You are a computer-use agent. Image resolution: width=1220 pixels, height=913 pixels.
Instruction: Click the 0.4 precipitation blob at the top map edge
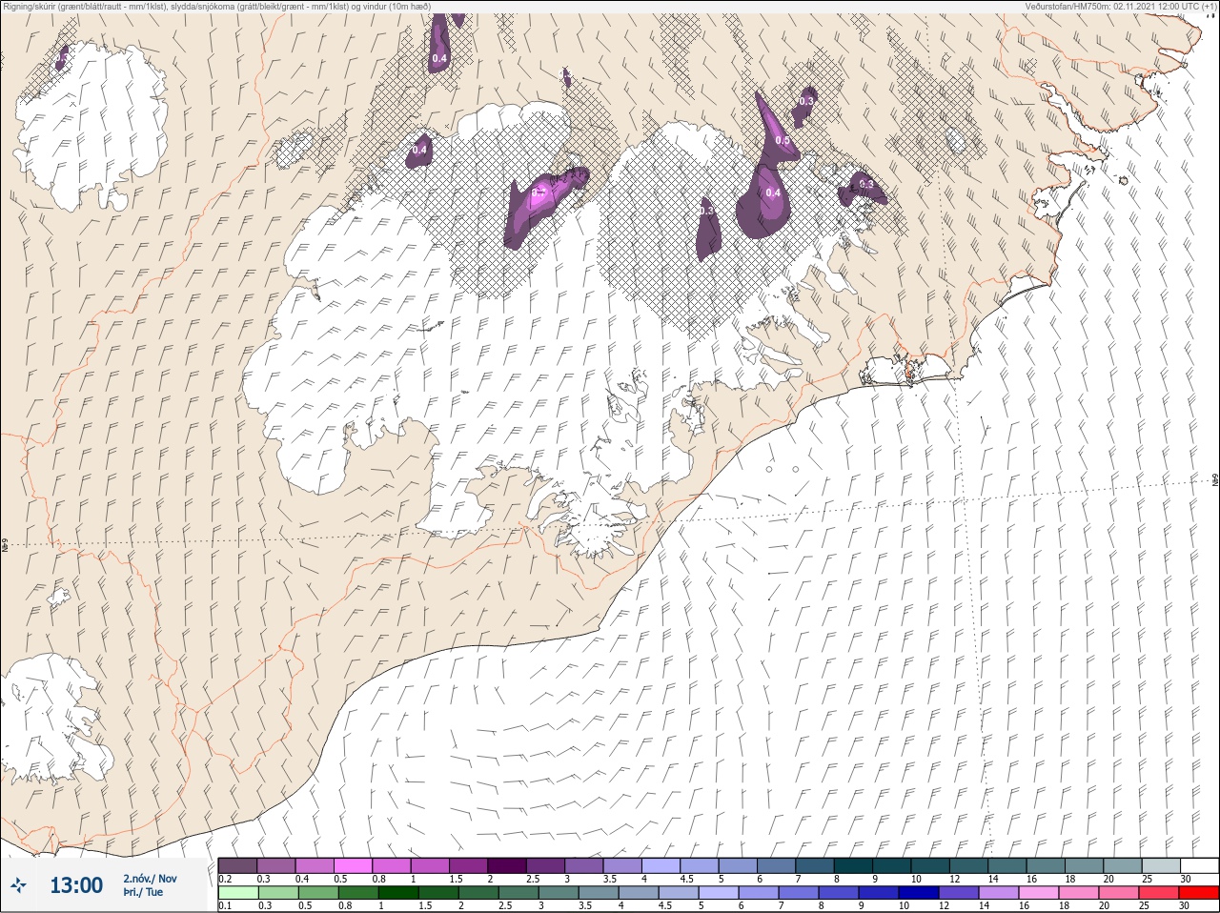[439, 45]
